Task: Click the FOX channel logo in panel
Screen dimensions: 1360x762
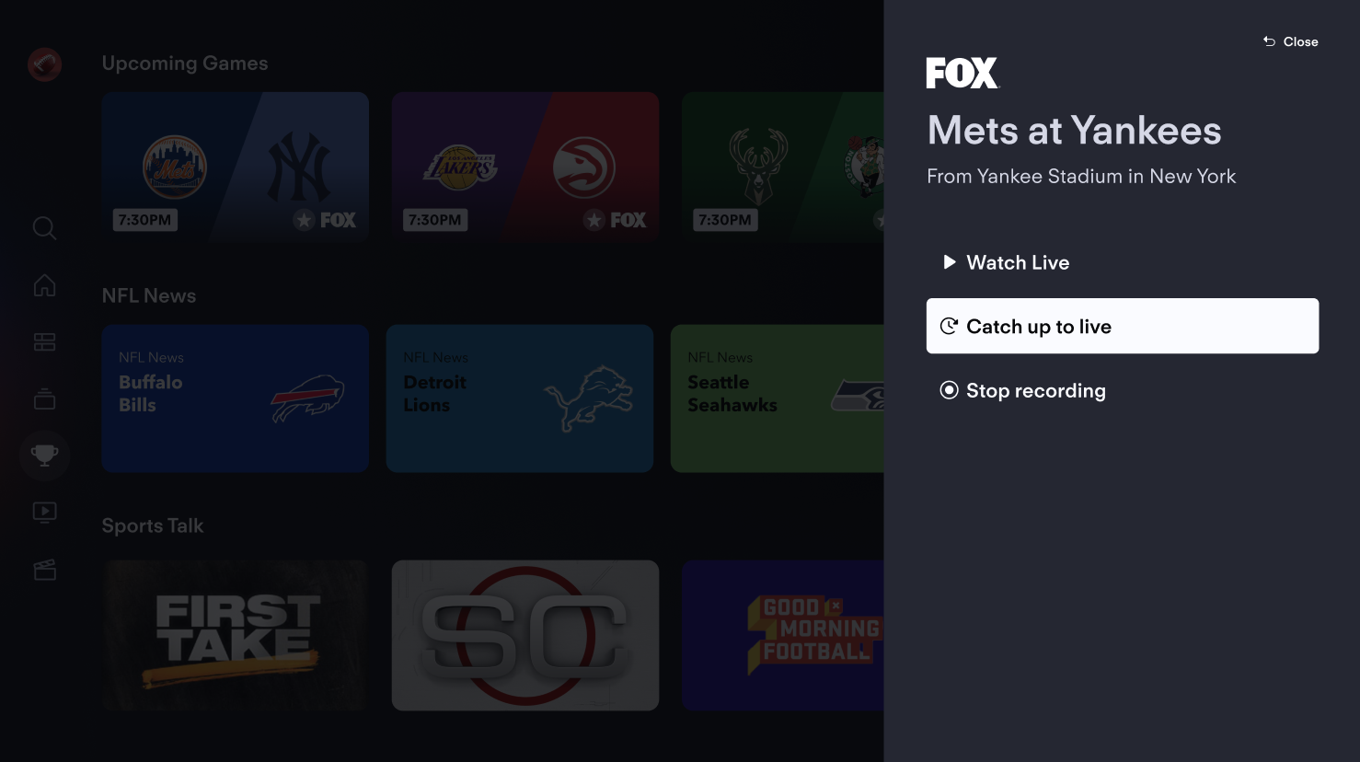Action: pyautogui.click(x=962, y=73)
